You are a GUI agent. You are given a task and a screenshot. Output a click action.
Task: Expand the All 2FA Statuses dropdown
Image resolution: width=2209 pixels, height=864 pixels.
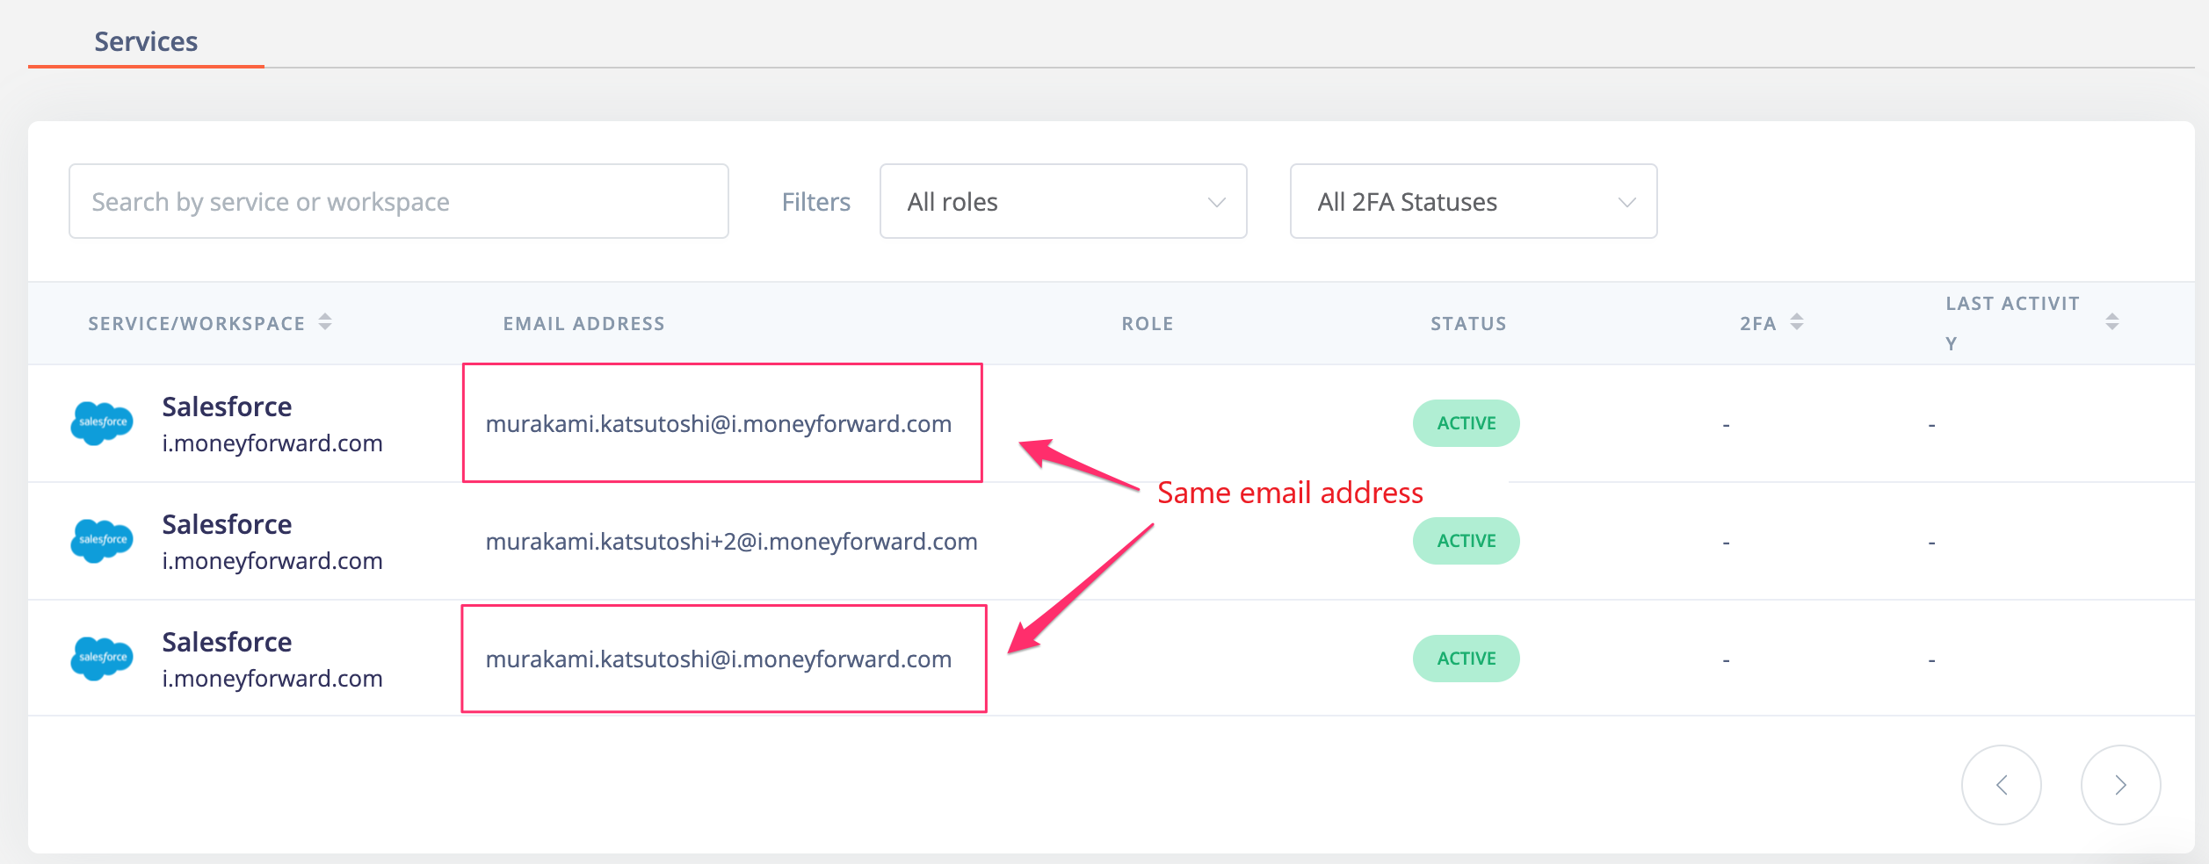(1474, 201)
